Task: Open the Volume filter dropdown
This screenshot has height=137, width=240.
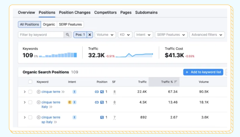Action: [105, 35]
